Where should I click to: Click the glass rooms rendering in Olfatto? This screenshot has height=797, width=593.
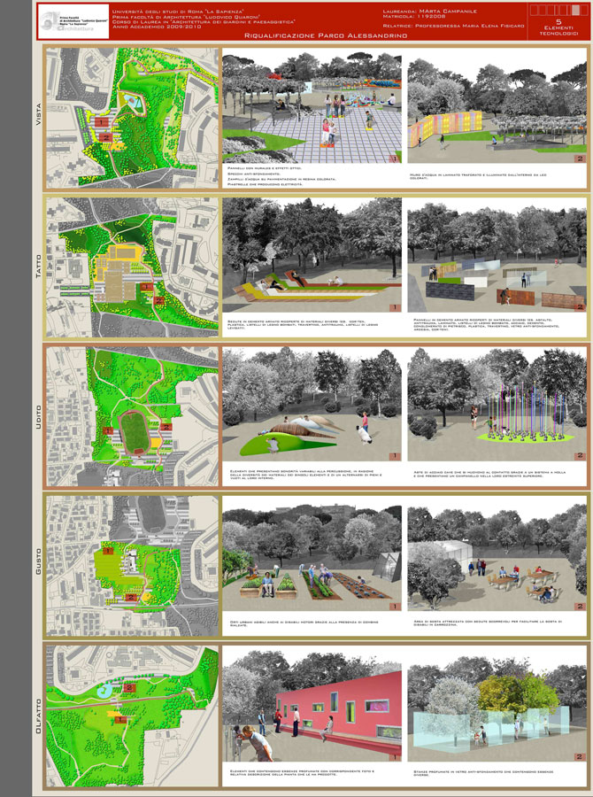tap(497, 708)
